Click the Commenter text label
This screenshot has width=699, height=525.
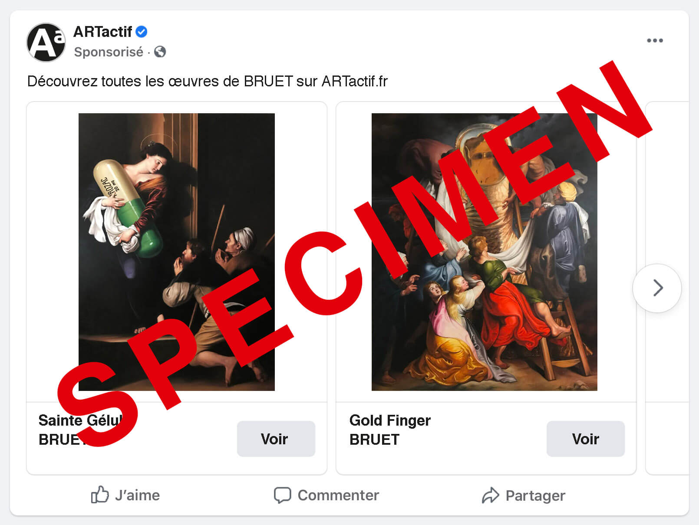pos(338,495)
